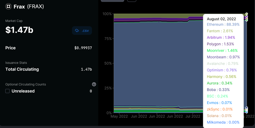Click the August 02, 2022 tooltip date

[221, 19]
